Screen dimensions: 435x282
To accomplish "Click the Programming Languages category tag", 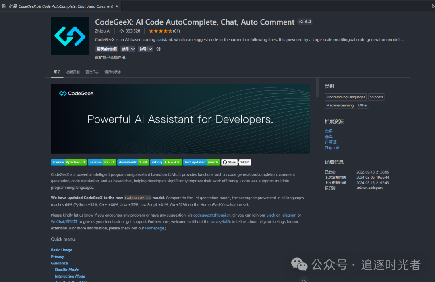I will [x=346, y=97].
